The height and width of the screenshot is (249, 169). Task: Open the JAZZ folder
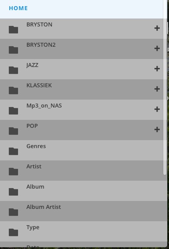[x=81, y=69]
